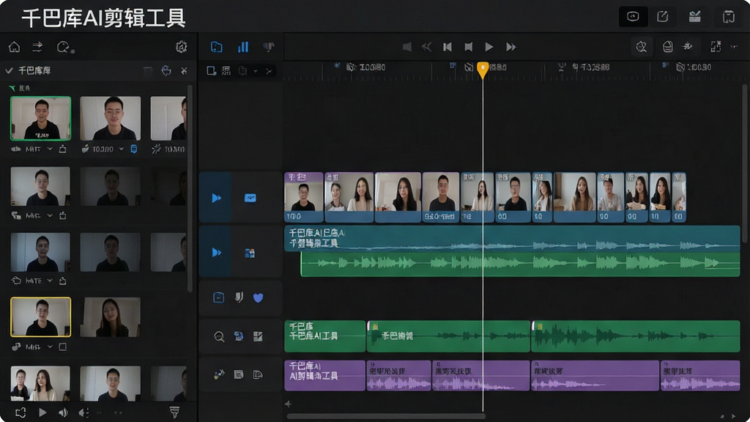
Task: Click the music note icon on the purple track
Action: (x=219, y=374)
